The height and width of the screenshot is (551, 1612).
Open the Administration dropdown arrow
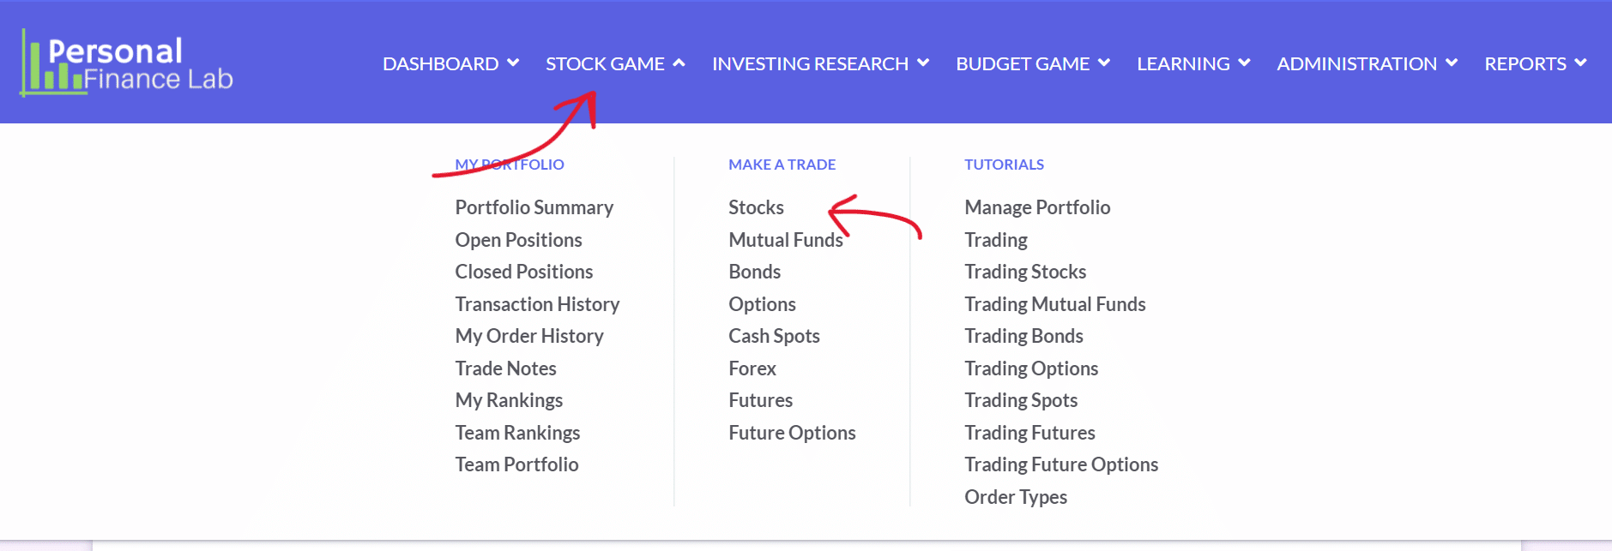coord(1452,63)
